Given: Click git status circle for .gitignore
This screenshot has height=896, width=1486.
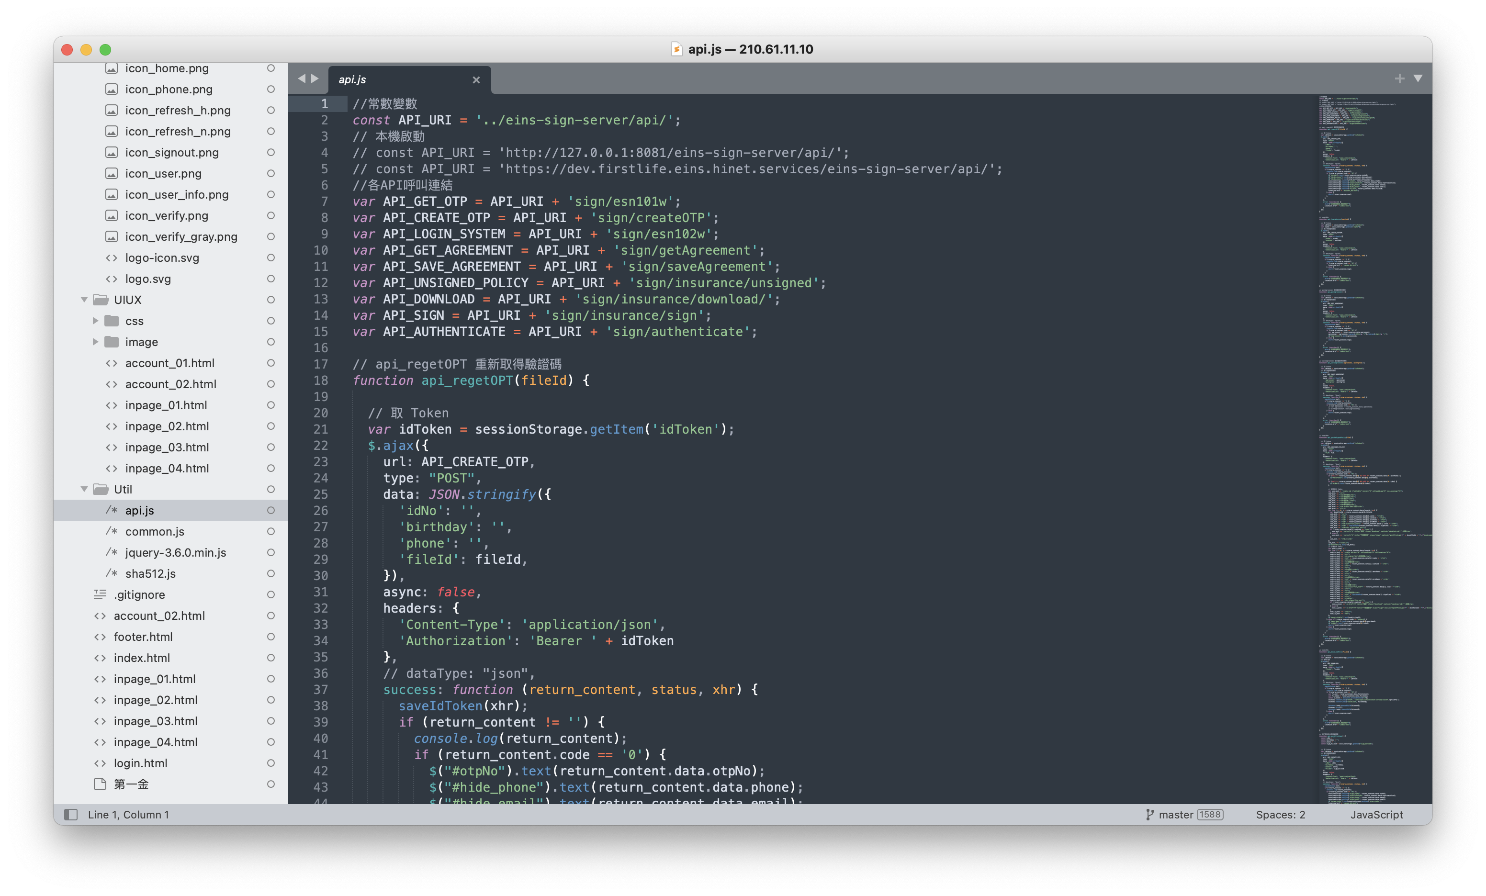Looking at the screenshot, I should click(271, 594).
